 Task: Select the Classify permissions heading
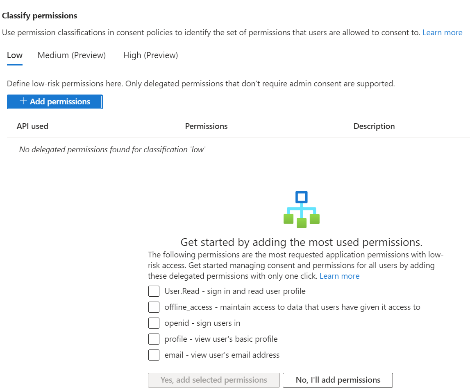coord(39,16)
